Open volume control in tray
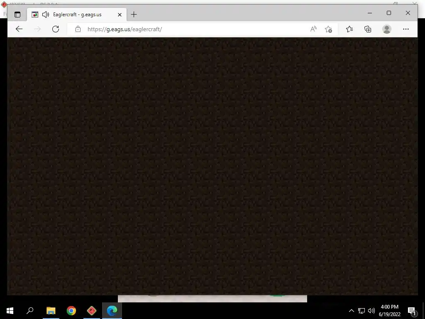 click(x=371, y=311)
